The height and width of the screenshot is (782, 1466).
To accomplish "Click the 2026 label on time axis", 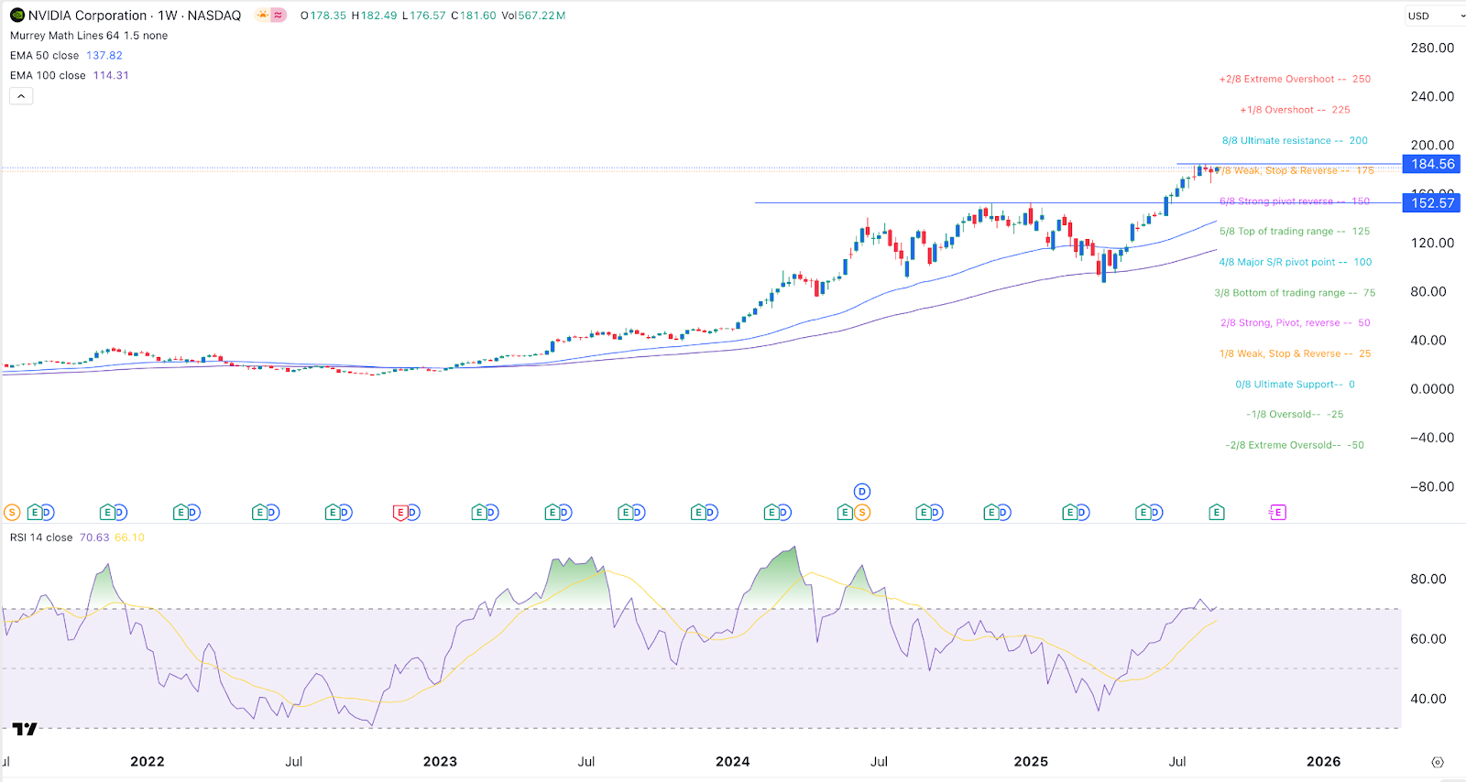I will click(1323, 762).
